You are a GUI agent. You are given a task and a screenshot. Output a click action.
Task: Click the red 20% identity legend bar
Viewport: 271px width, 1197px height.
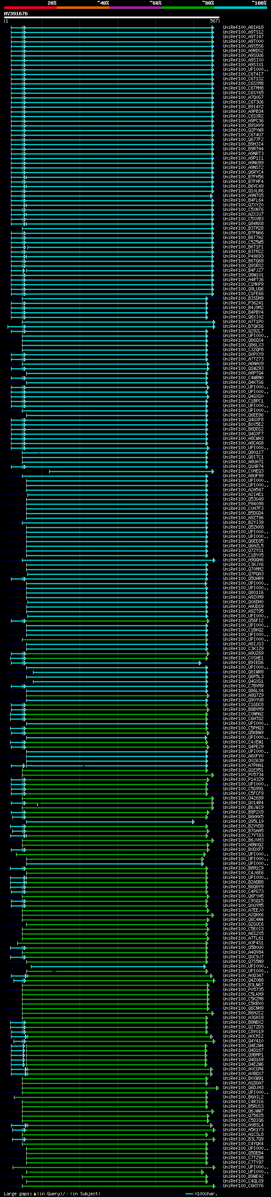[x=30, y=8]
